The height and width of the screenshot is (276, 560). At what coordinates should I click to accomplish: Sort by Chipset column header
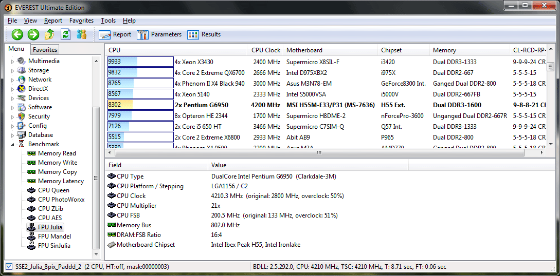click(404, 50)
